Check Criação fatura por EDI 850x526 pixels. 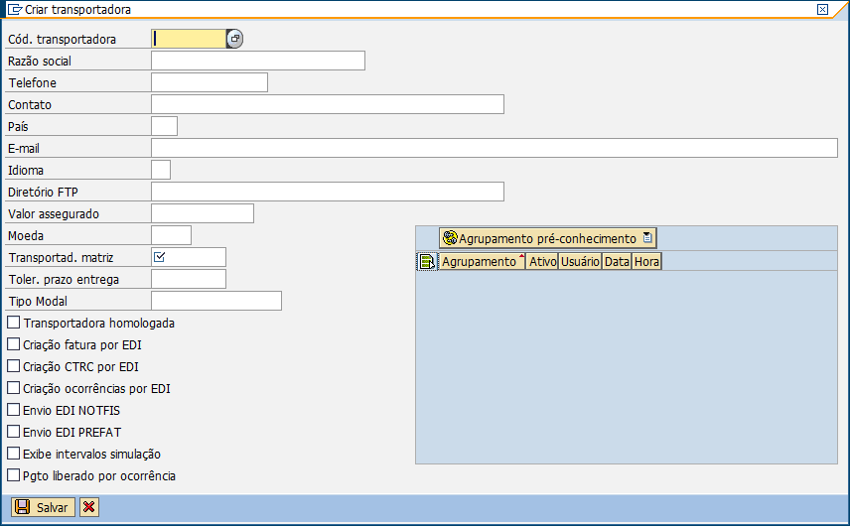(x=14, y=344)
